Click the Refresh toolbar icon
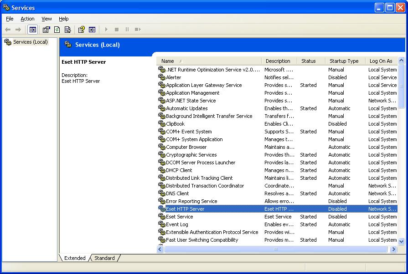 57,30
